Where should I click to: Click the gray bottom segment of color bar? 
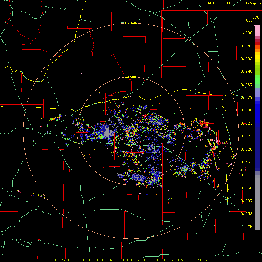(x=257, y=202)
